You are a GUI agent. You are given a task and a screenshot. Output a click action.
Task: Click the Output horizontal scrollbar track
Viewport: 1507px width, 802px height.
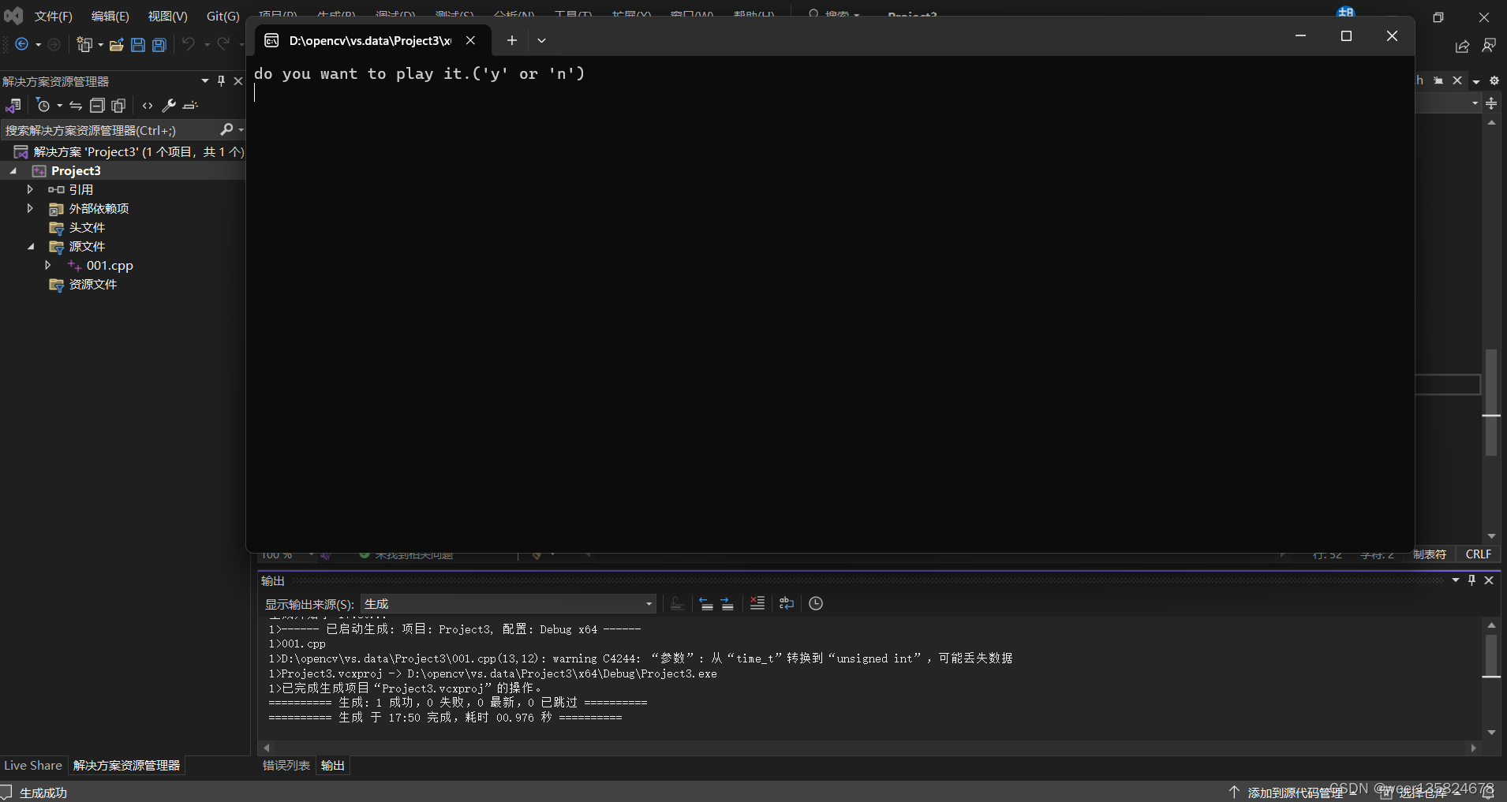[869, 748]
